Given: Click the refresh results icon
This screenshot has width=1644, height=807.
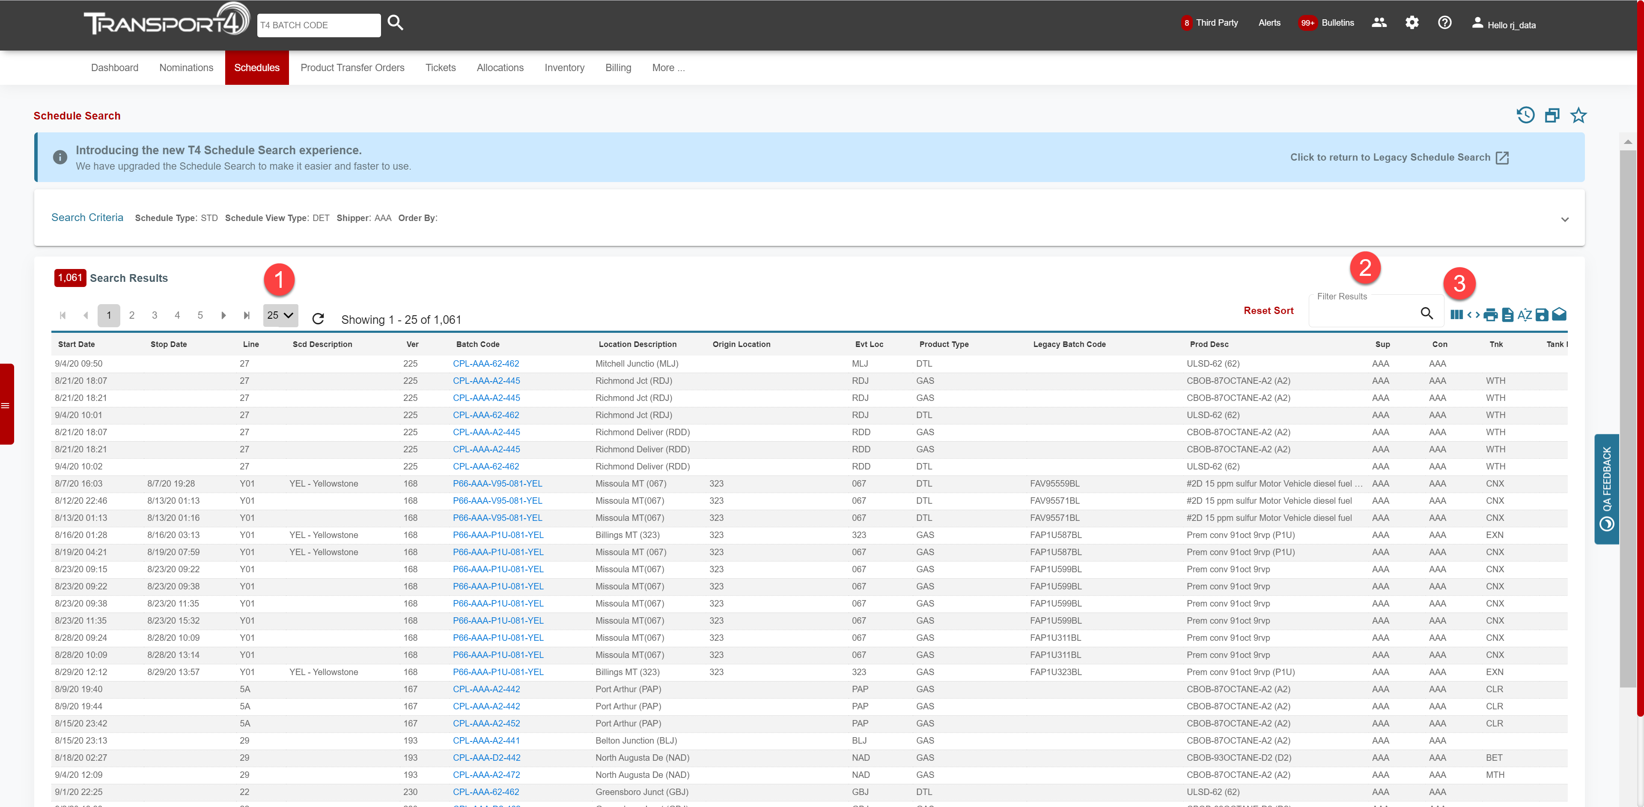Looking at the screenshot, I should (318, 318).
